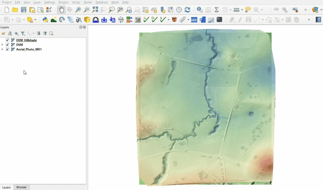Hide the Aerial_Photo_M01 layer
The height and width of the screenshot is (190, 323).
pyautogui.click(x=7, y=49)
